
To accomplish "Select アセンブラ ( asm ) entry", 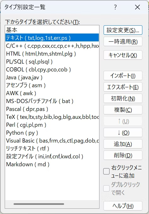I will click(x=52, y=85).
